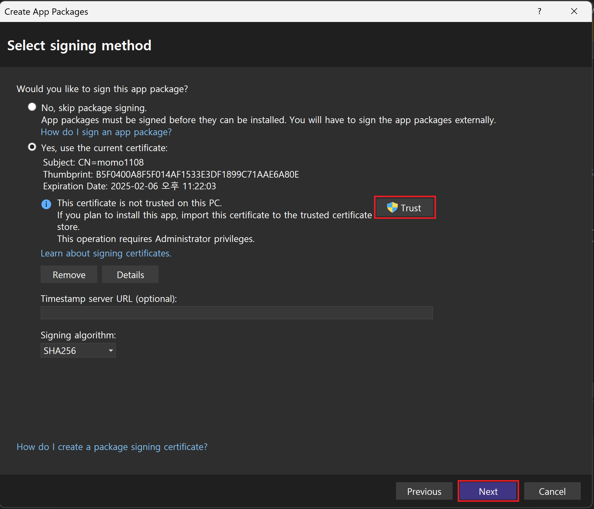The image size is (594, 509).
Task: Open certificate Details
Action: click(130, 275)
